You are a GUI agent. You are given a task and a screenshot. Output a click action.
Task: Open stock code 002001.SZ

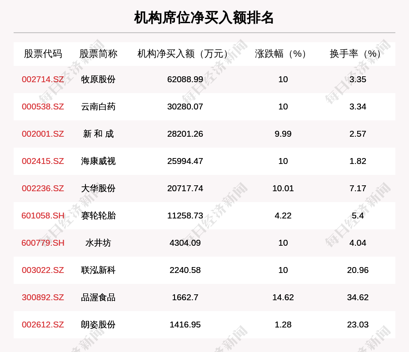click(43, 134)
